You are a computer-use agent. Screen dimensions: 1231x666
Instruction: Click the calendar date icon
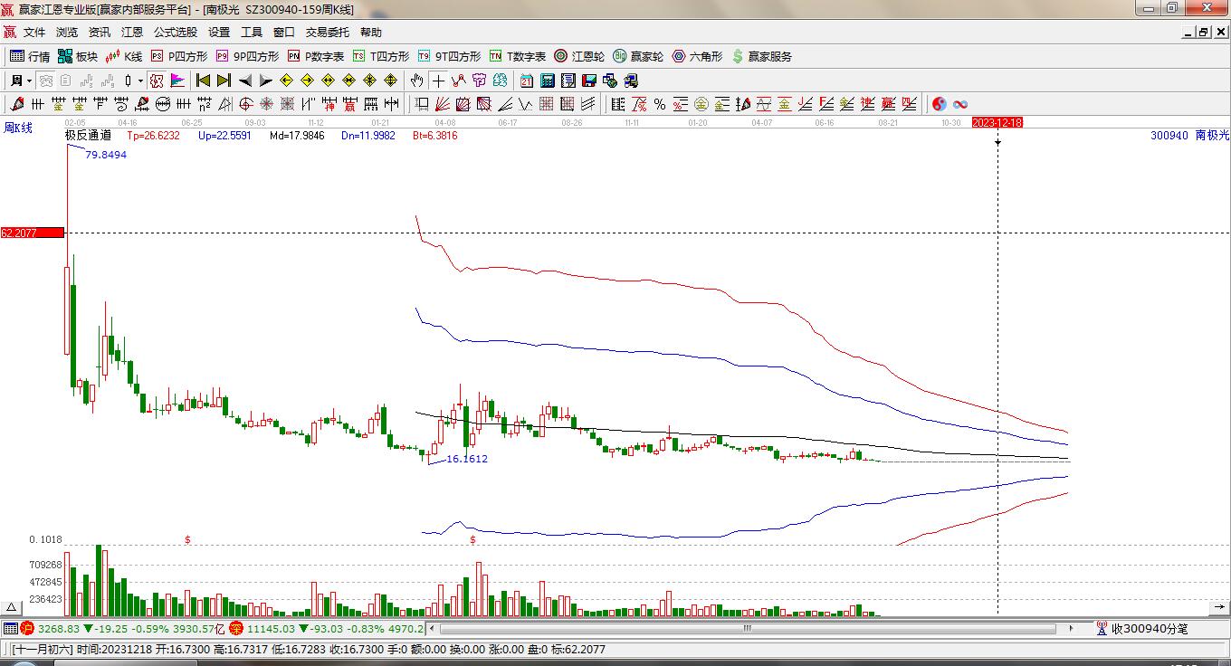(526, 81)
